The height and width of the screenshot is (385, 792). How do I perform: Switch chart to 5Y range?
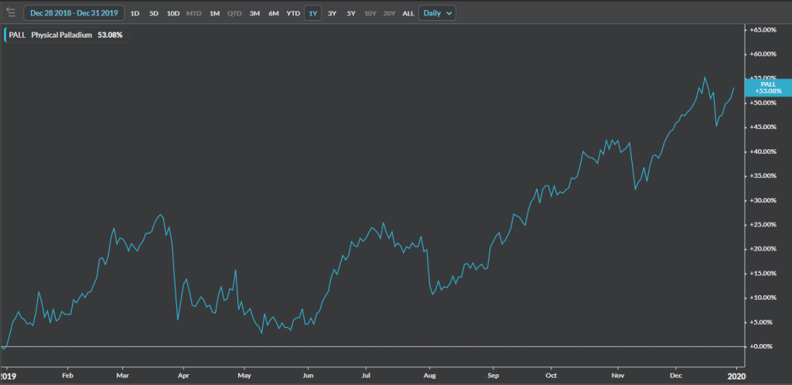coord(351,13)
